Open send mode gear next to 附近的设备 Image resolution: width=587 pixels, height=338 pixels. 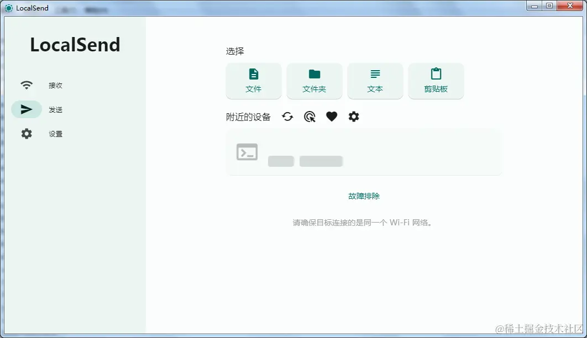pyautogui.click(x=354, y=117)
